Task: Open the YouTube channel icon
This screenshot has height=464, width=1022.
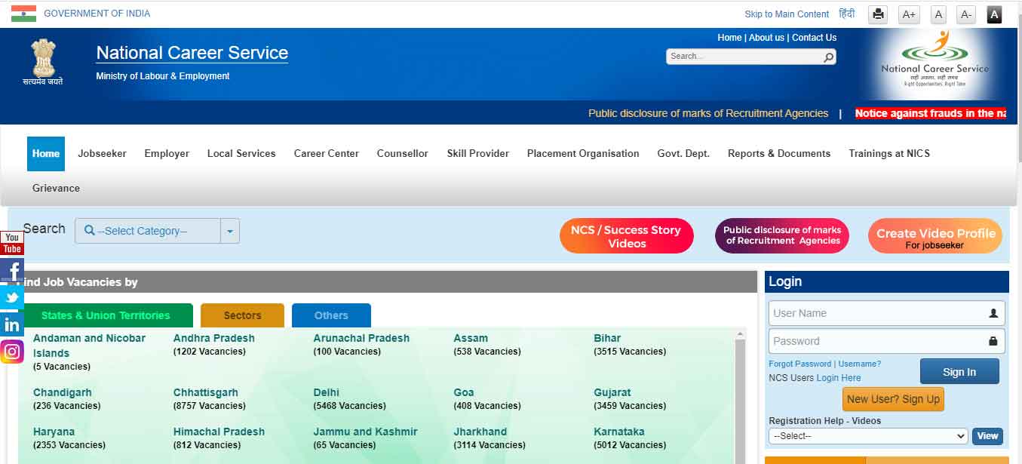Action: click(11, 243)
